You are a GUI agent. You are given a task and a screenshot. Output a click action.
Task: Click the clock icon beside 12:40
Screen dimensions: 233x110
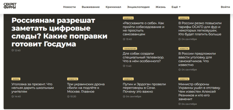tap(13, 50)
